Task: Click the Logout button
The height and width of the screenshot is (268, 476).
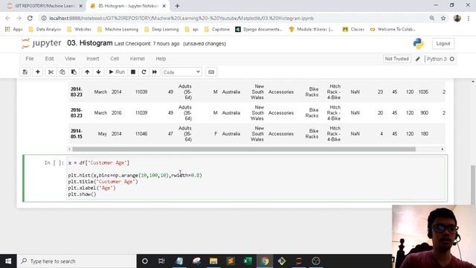Action: (443, 43)
